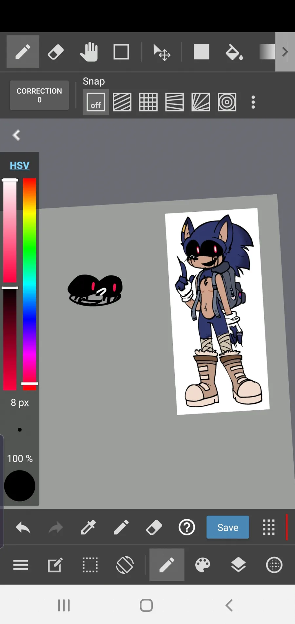Enable radial lines snap
The image size is (295, 624).
click(x=201, y=102)
